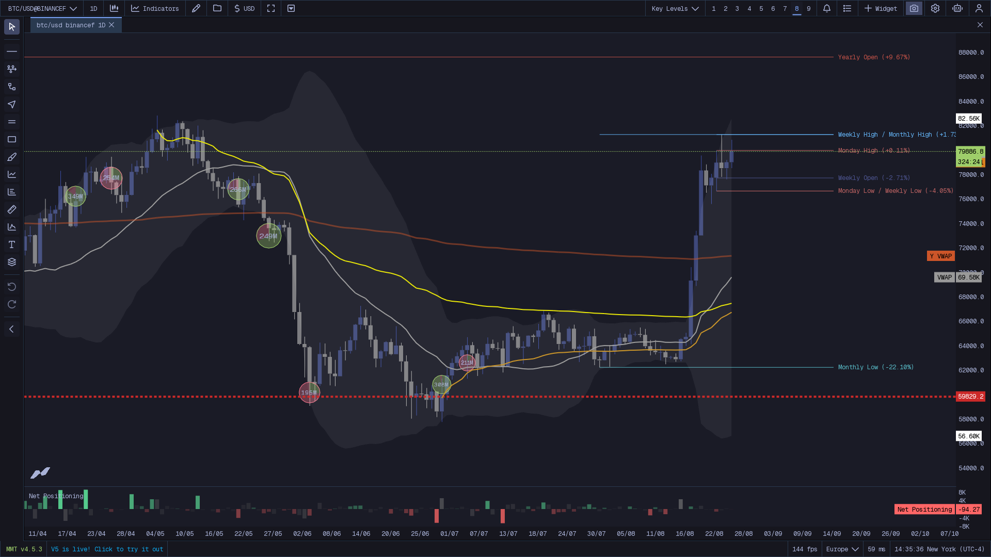Open the 1D timeframe selector
The image size is (991, 557).
(93, 8)
